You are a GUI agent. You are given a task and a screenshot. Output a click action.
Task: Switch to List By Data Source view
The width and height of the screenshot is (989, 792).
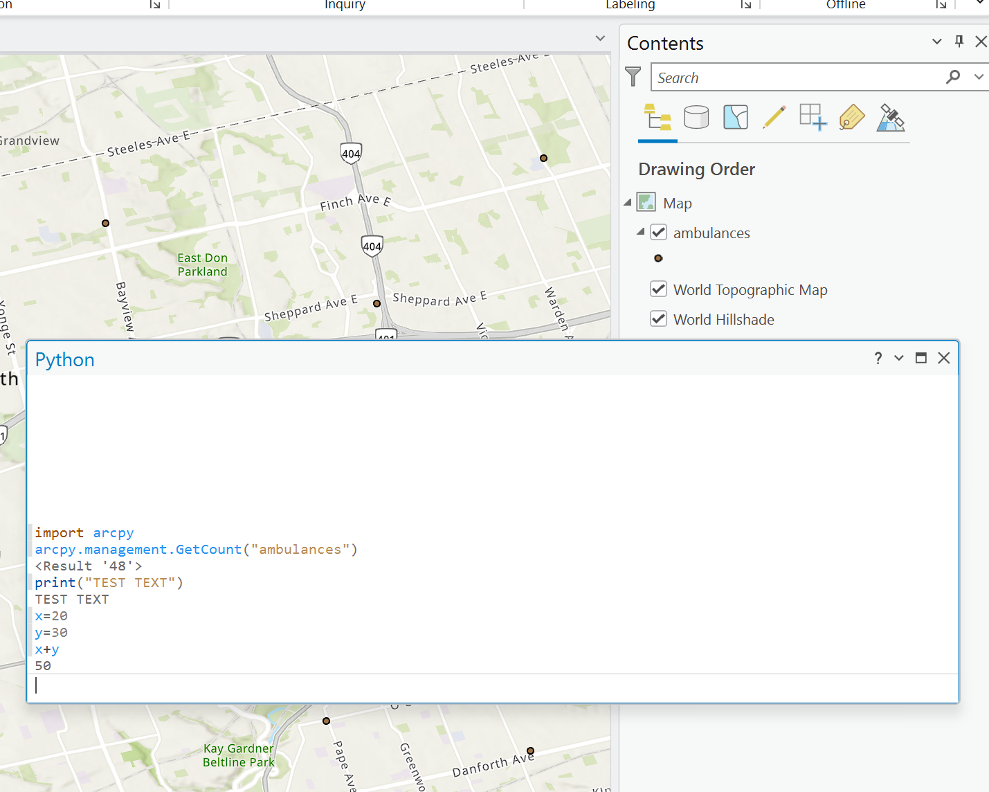click(x=696, y=118)
